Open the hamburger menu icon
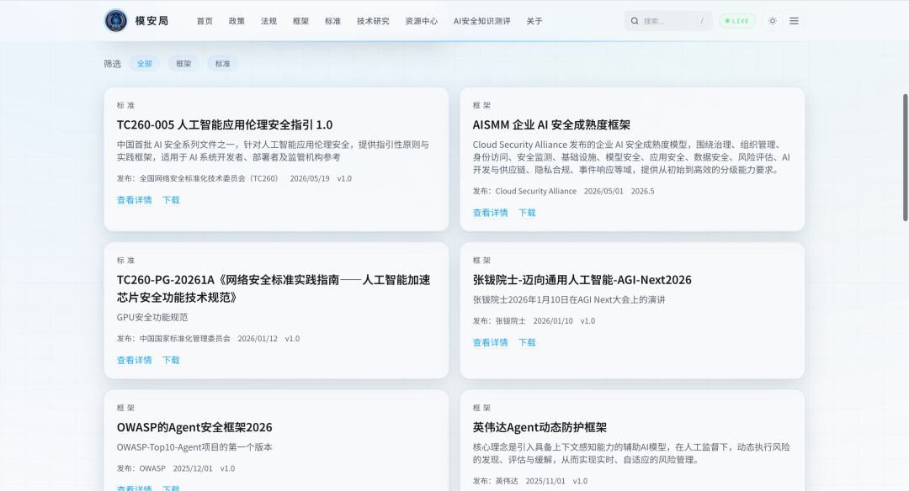Image resolution: width=909 pixels, height=491 pixels. (x=795, y=21)
